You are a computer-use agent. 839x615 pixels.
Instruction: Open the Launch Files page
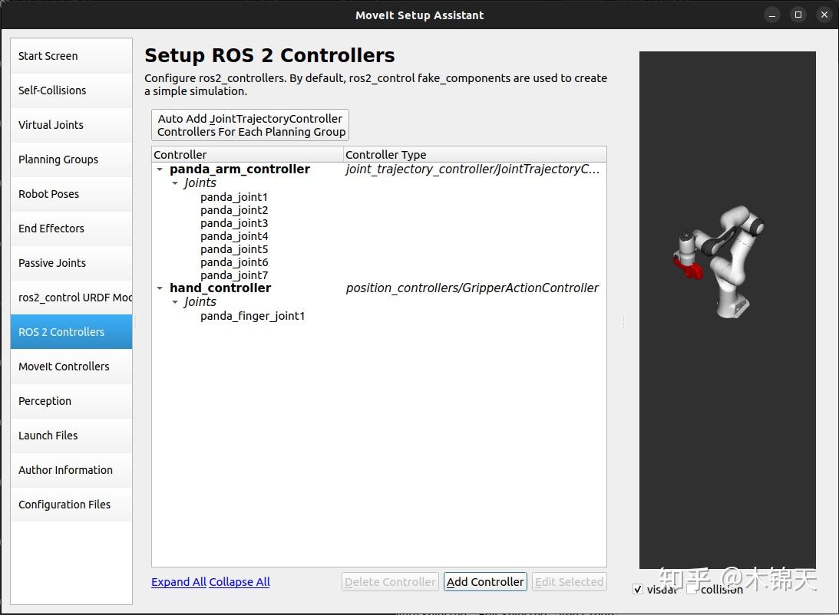tap(48, 436)
